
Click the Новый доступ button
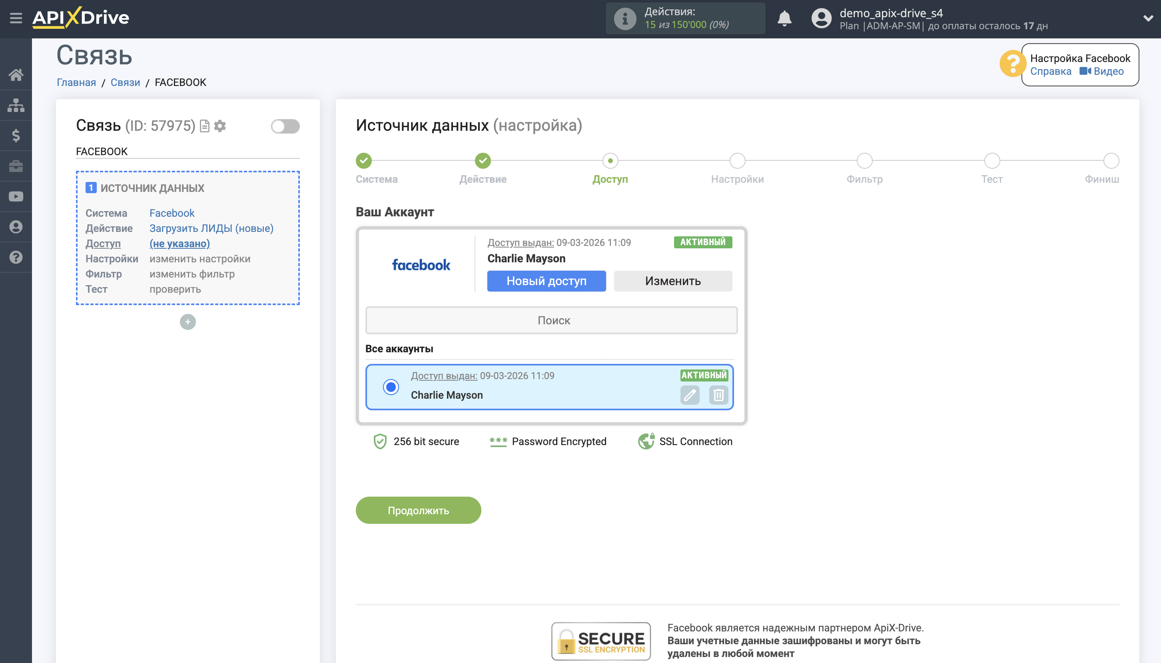[546, 281]
